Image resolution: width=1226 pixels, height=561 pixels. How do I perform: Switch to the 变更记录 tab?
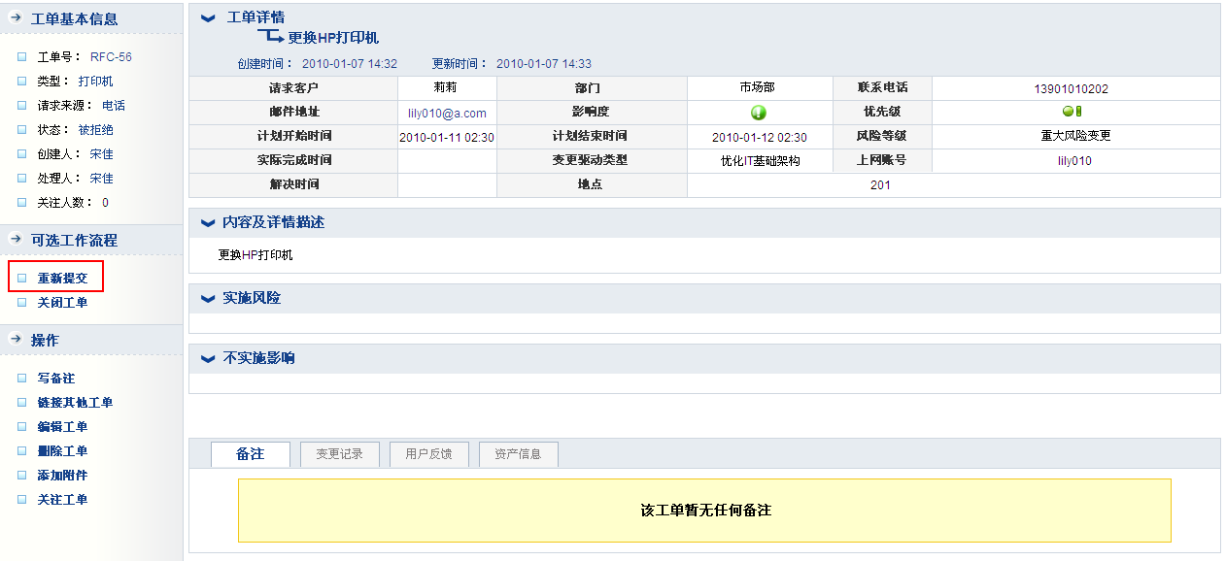point(339,454)
